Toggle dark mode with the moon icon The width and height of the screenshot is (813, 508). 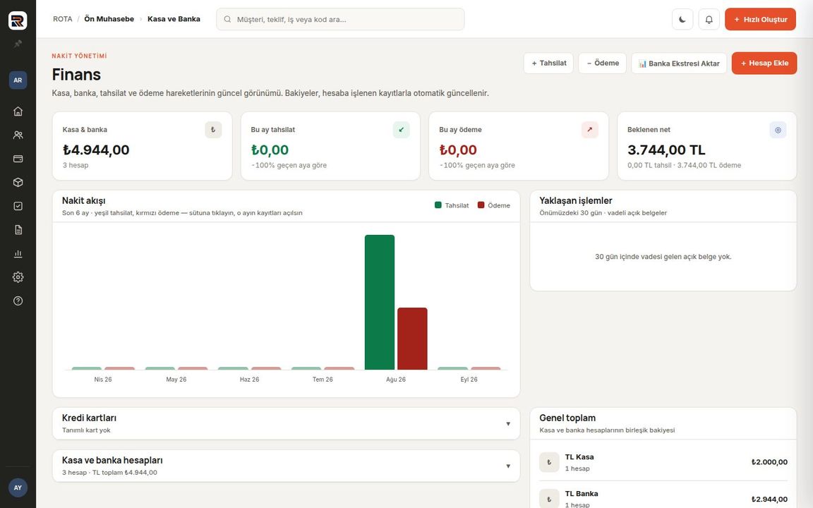pyautogui.click(x=682, y=19)
